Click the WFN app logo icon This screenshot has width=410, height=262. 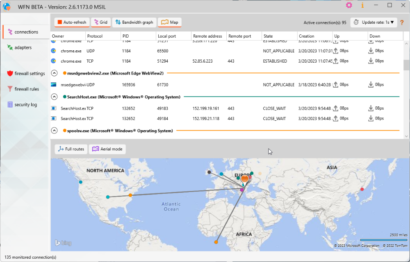coord(7,6)
